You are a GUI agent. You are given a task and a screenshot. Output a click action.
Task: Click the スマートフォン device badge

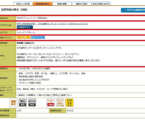[38, 37]
